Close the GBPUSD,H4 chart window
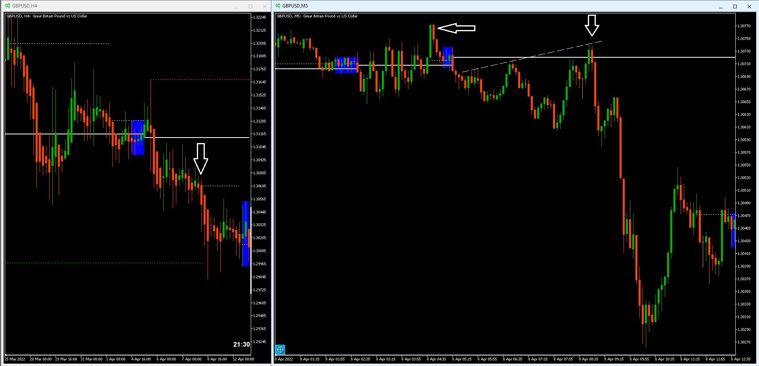 tap(265, 6)
